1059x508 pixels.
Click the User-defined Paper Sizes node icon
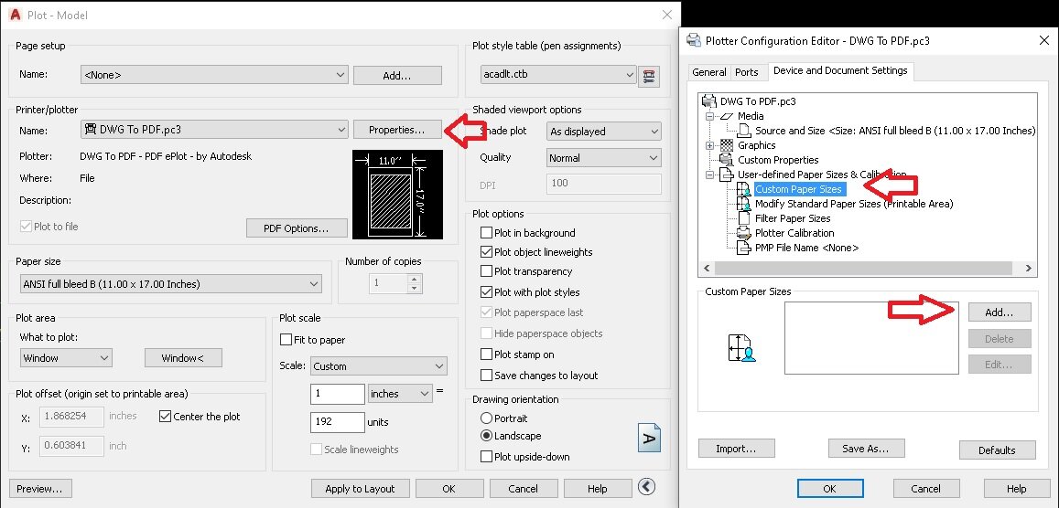pos(727,175)
